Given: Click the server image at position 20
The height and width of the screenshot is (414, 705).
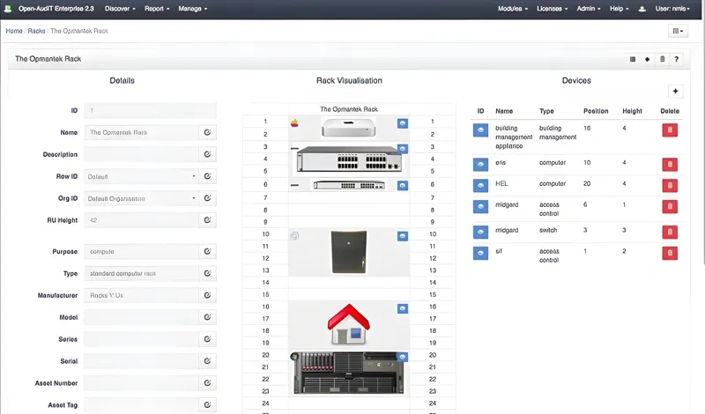Looking at the screenshot, I should click(x=348, y=373).
